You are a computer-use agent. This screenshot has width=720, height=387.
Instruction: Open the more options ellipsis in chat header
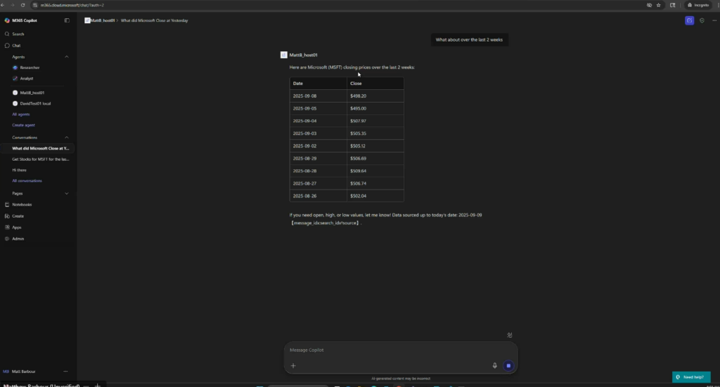pyautogui.click(x=714, y=20)
